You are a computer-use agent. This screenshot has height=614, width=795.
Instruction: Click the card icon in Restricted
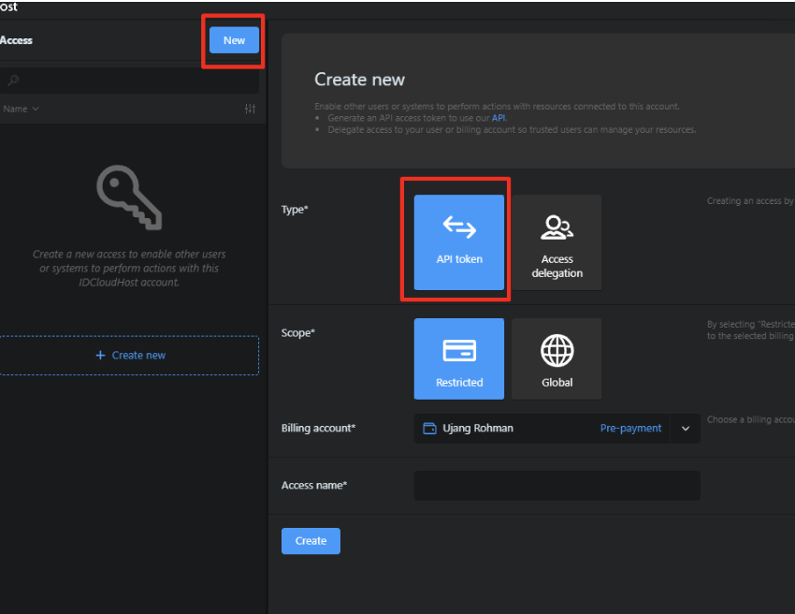coord(459,350)
